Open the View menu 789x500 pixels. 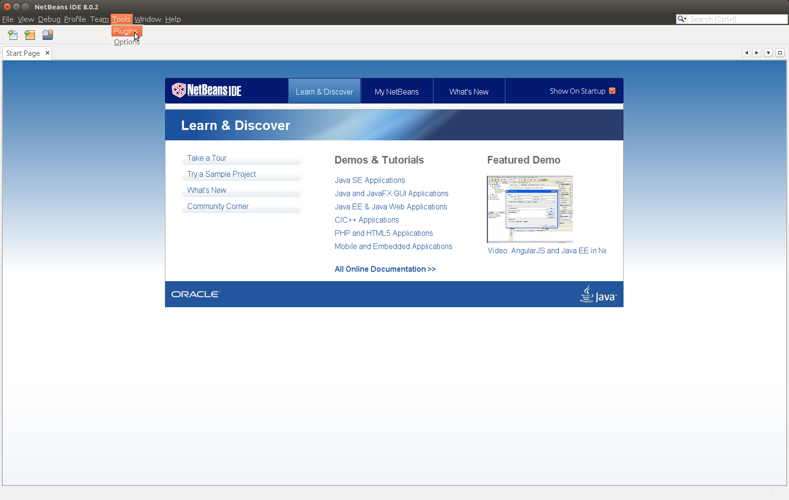click(26, 19)
